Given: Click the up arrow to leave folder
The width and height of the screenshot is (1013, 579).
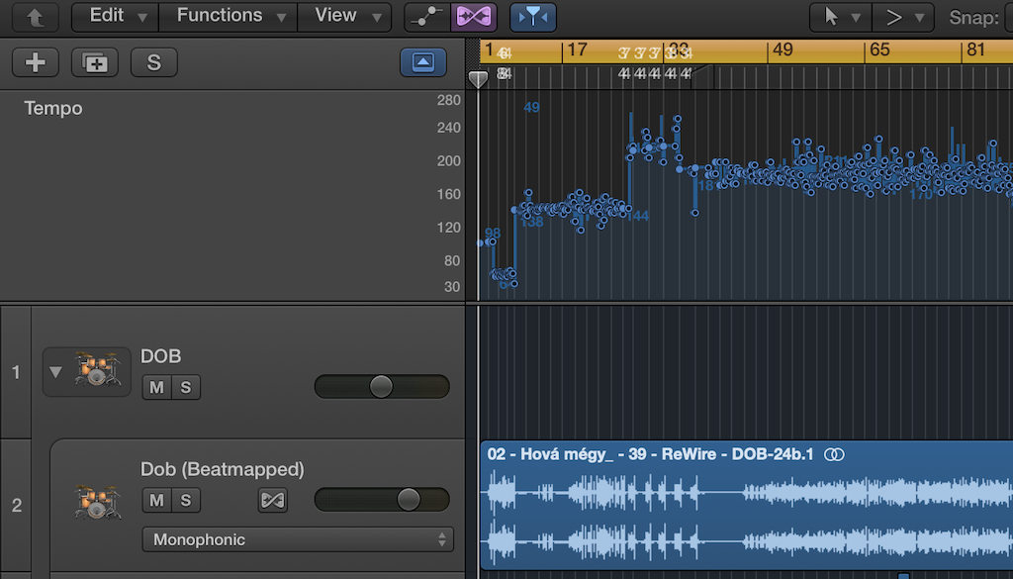Looking at the screenshot, I should [x=35, y=17].
